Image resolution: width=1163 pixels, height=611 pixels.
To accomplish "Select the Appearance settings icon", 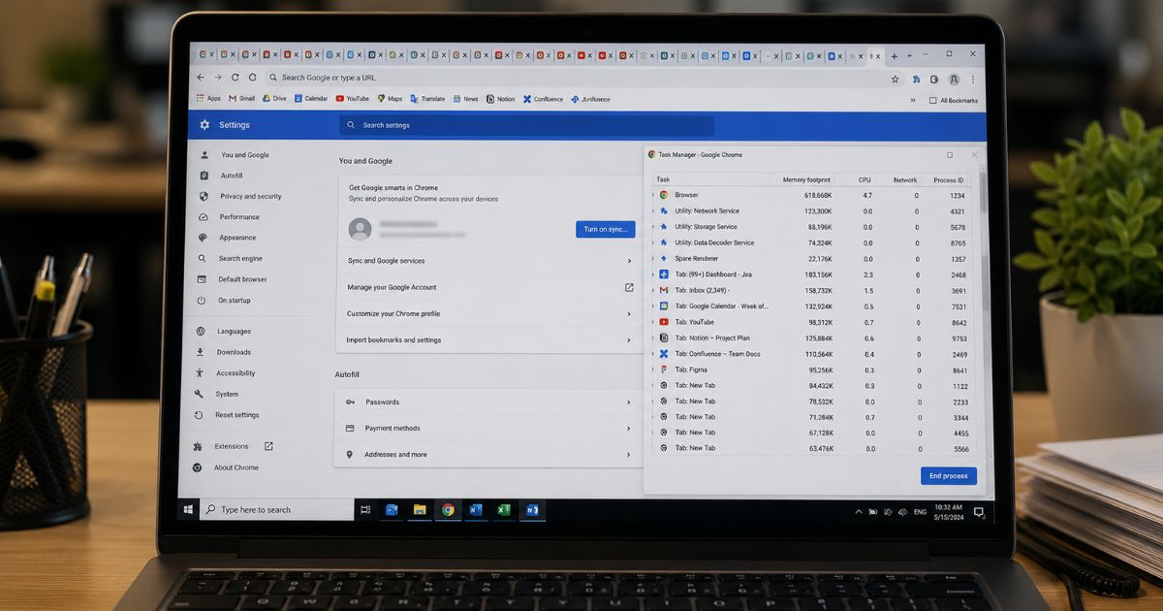I will click(x=203, y=238).
